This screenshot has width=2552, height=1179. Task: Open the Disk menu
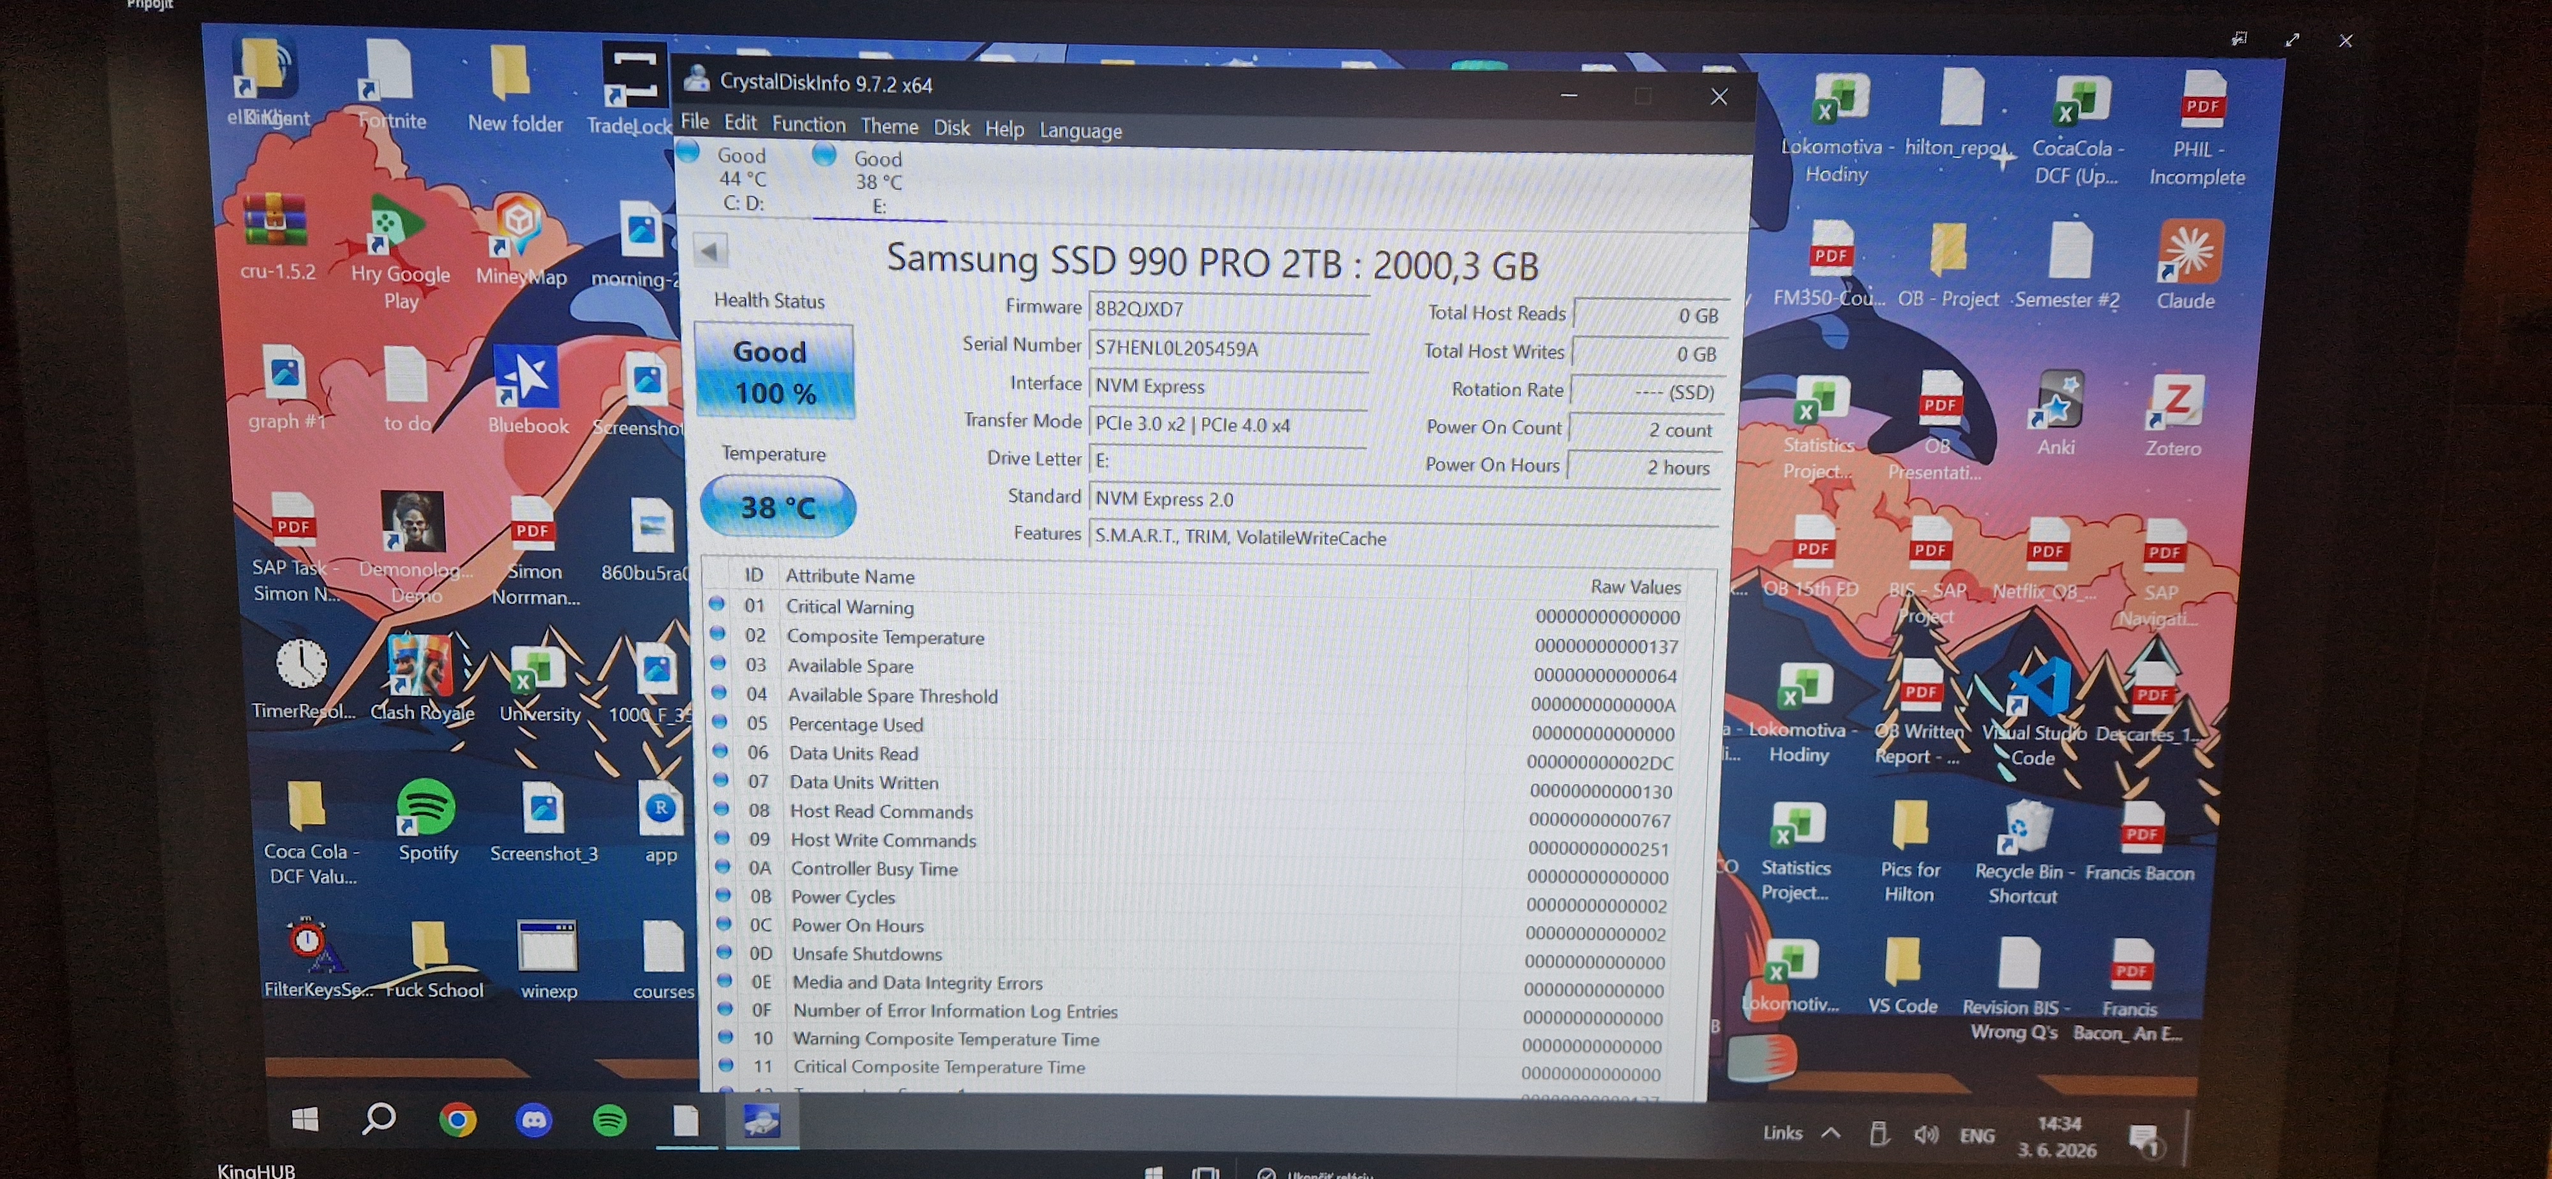[951, 127]
